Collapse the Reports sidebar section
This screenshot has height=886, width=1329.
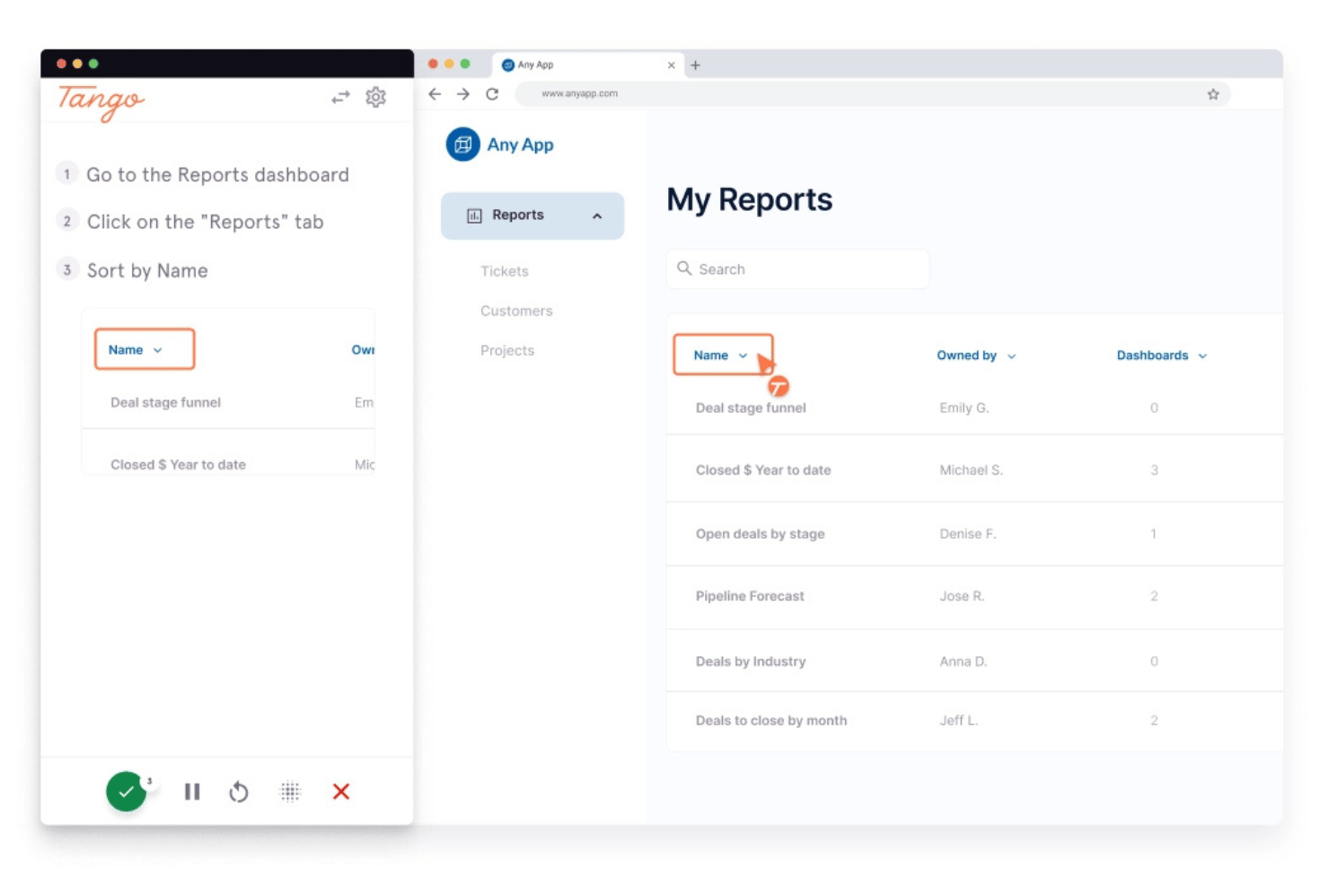[x=597, y=215]
